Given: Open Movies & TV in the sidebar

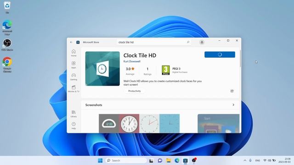Looking at the screenshot, I should click(x=73, y=88).
